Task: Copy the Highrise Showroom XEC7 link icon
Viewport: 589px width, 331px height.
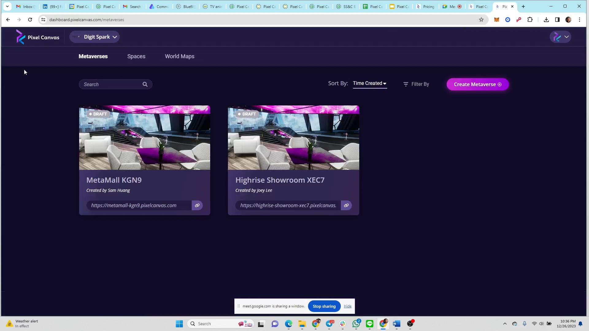Action: click(346, 205)
